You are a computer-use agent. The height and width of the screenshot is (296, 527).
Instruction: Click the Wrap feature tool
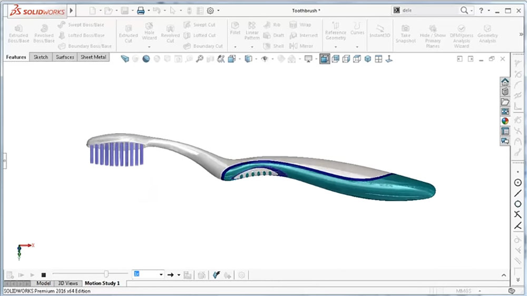click(300, 25)
